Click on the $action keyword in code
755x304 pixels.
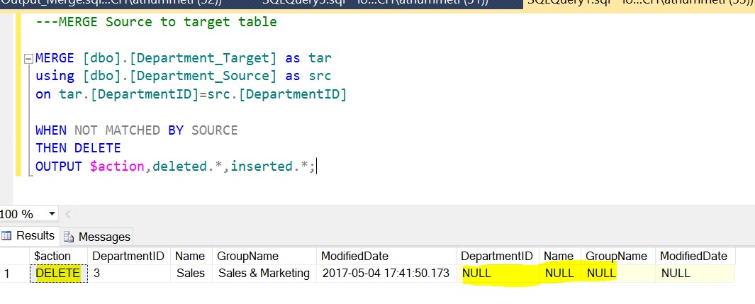tap(117, 167)
